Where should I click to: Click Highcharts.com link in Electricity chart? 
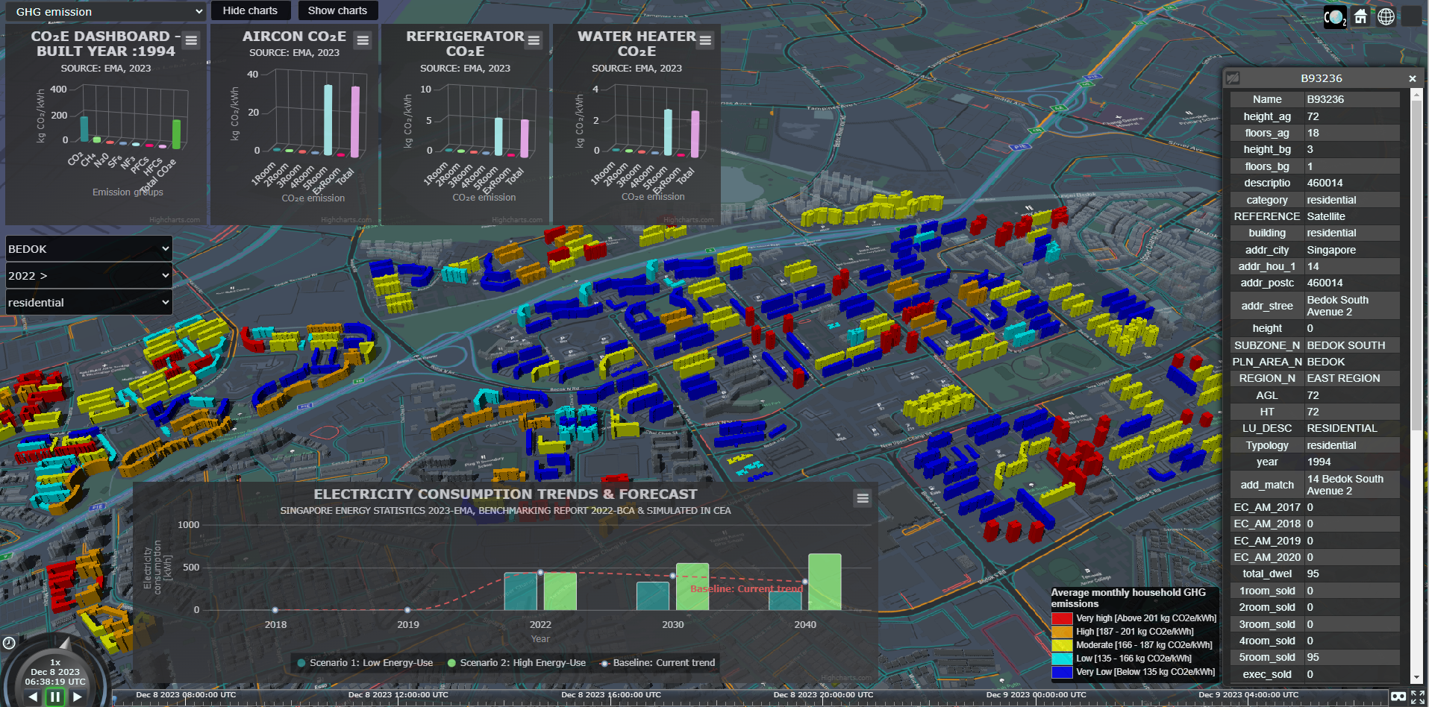point(846,678)
